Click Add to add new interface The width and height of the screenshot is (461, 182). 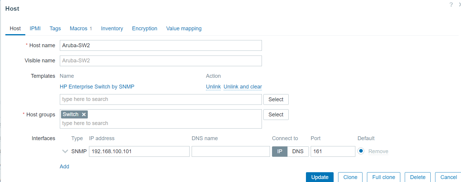pos(64,167)
